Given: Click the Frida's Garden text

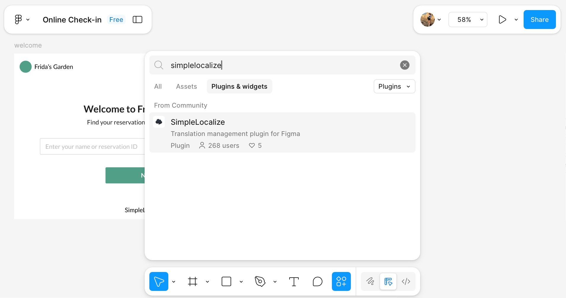Looking at the screenshot, I should point(54,67).
